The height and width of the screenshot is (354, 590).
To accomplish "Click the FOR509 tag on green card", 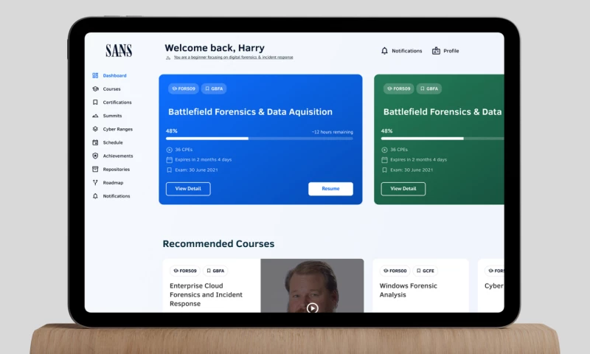I will (399, 88).
